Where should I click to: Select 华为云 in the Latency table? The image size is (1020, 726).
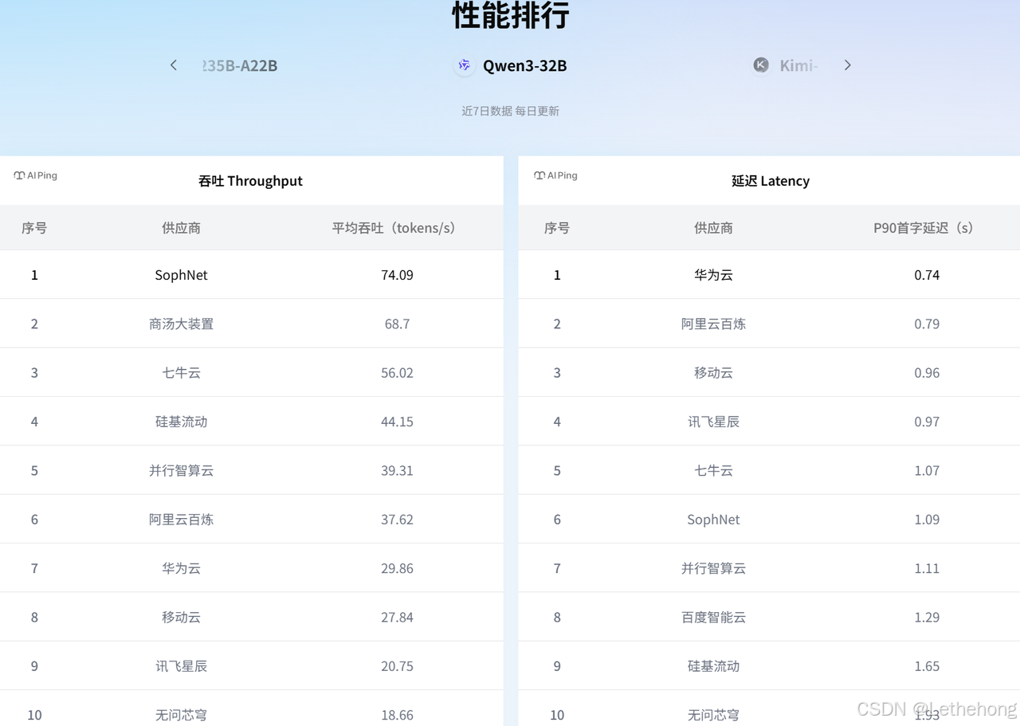point(713,275)
